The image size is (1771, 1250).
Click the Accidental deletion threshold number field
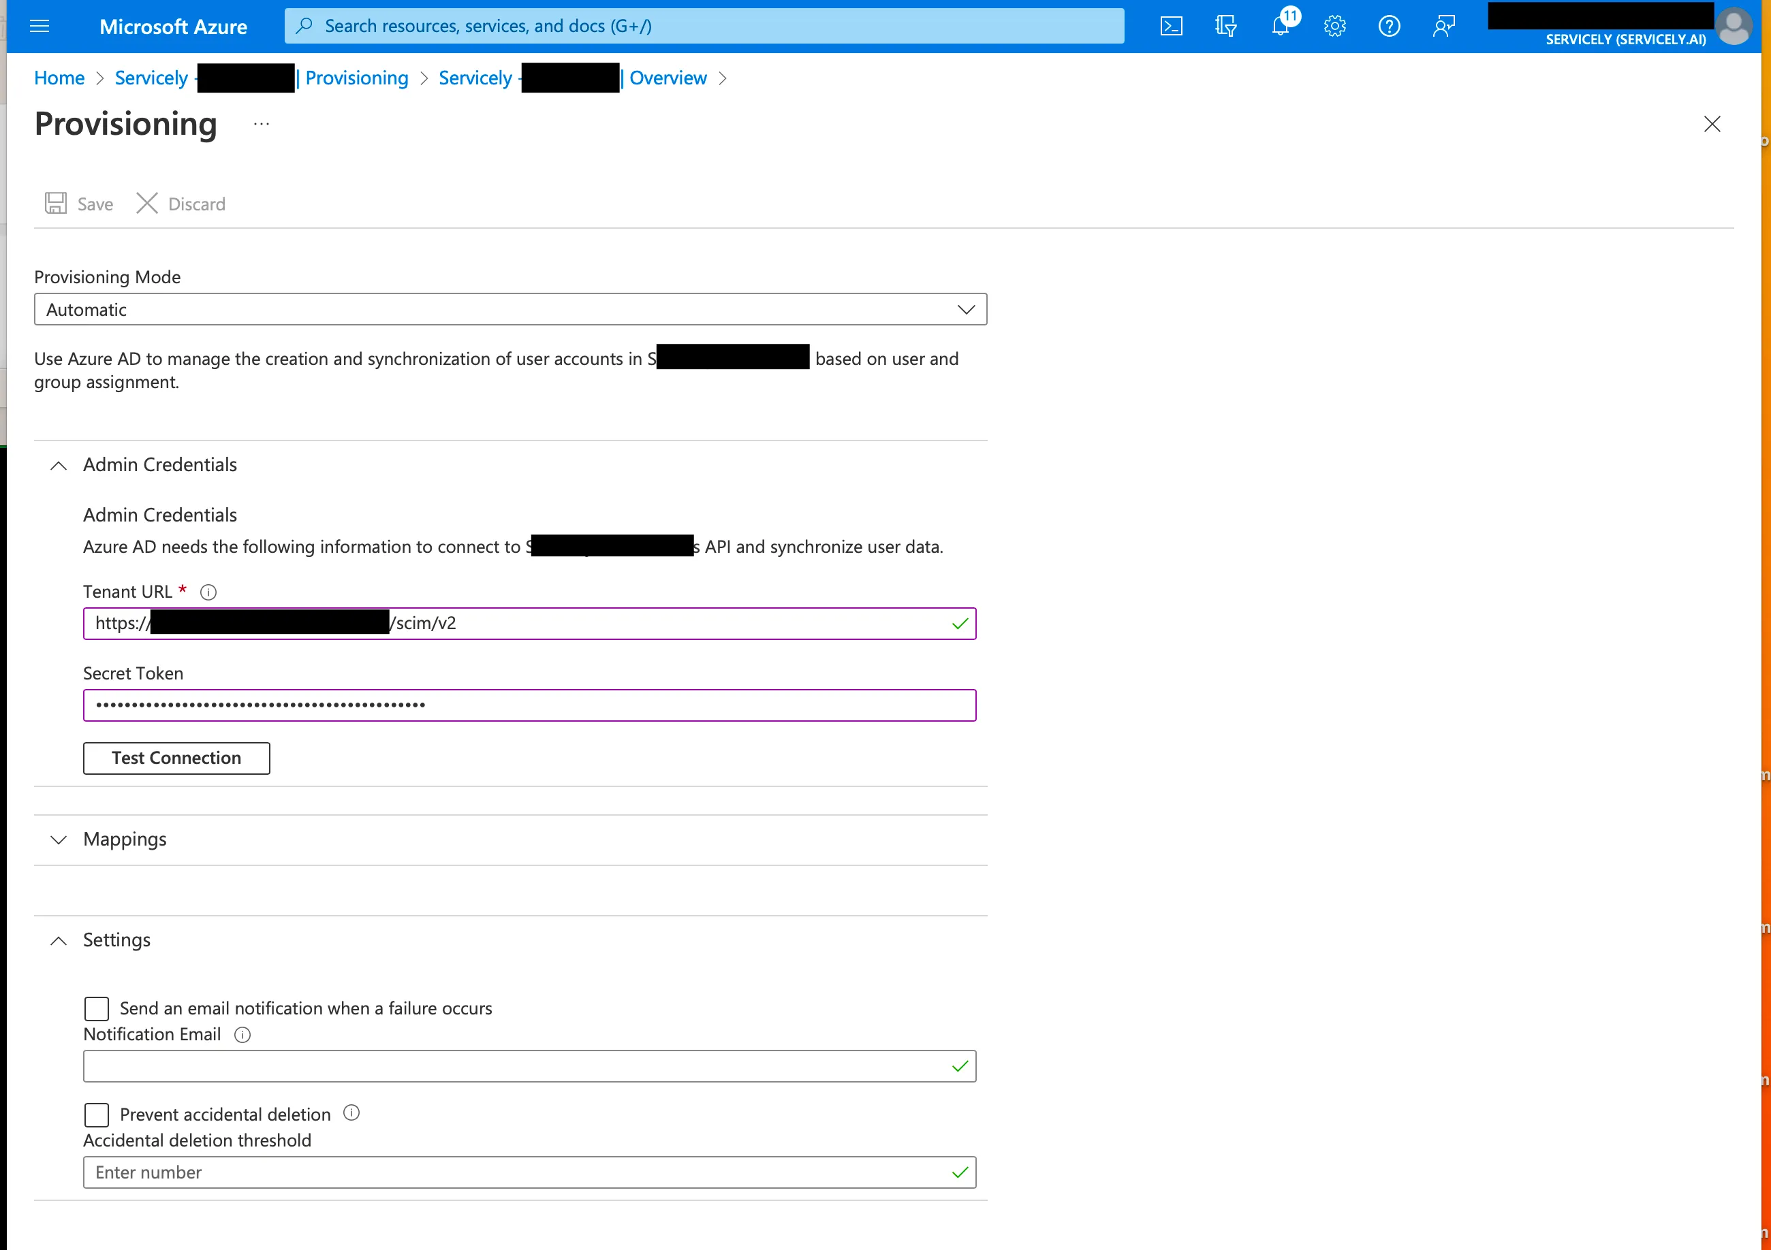click(530, 1173)
